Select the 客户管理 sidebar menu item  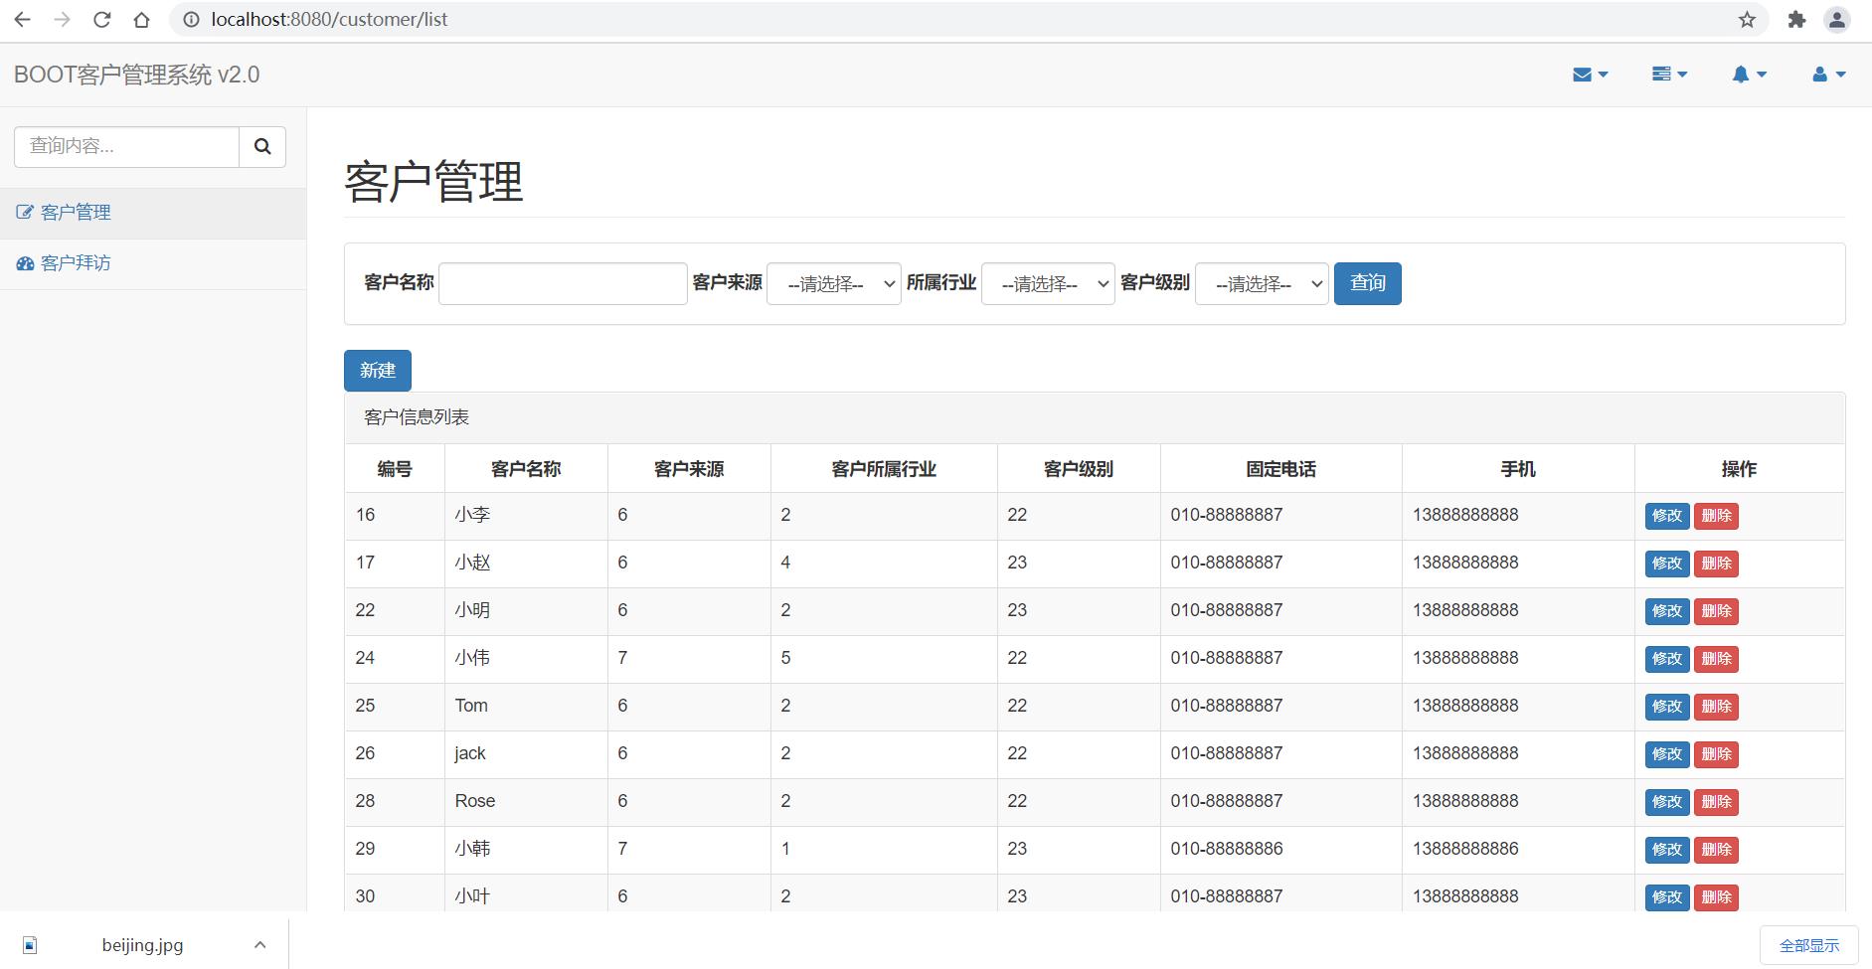pyautogui.click(x=153, y=213)
